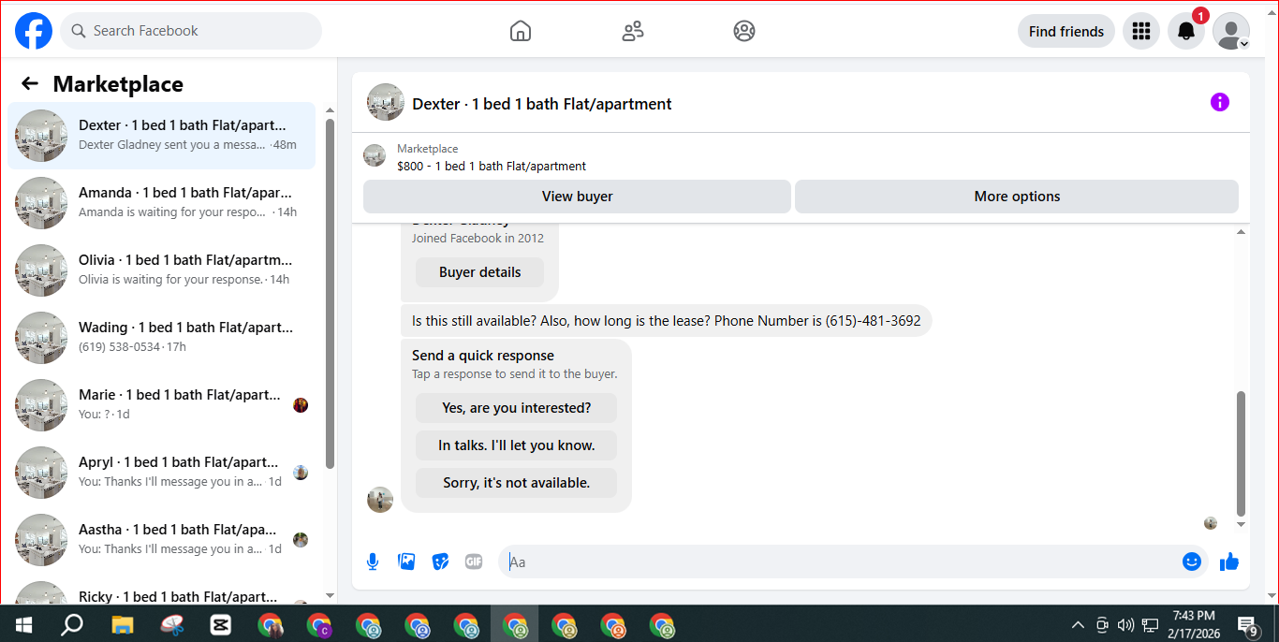This screenshot has height=642, width=1279.
Task: Select the Dexter apartment conversation
Action: point(162,135)
